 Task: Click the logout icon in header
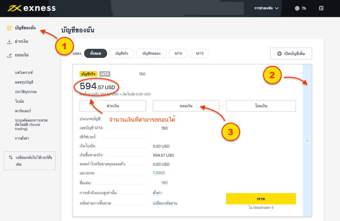pyautogui.click(x=321, y=8)
